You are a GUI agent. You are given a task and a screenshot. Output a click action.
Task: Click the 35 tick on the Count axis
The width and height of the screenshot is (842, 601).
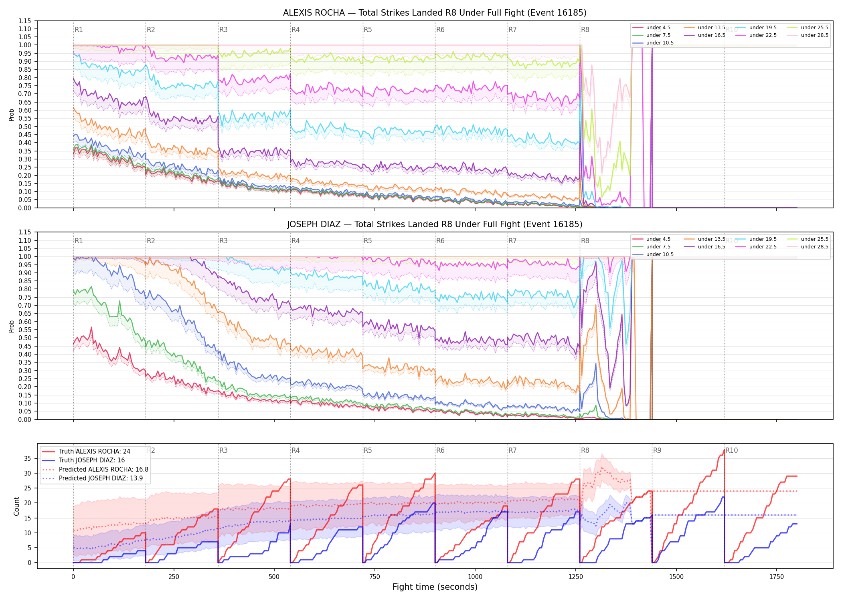pos(28,458)
